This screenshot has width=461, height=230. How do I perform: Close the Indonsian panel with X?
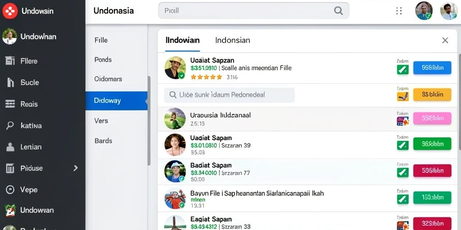445,40
